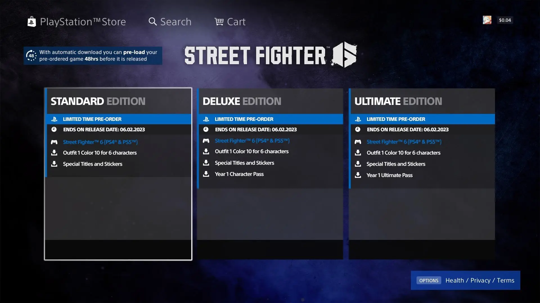Toggle pre-order on Ultimate Edition

pyautogui.click(x=423, y=119)
